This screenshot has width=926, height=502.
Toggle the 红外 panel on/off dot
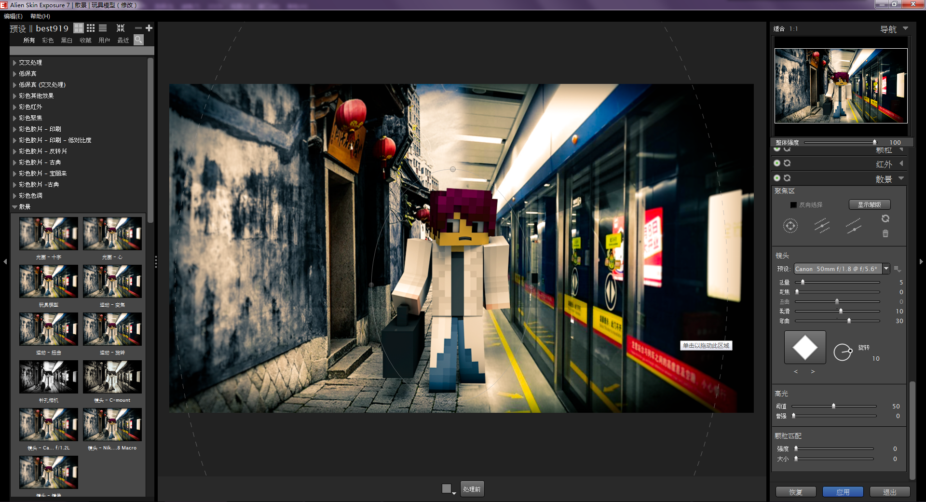[x=777, y=163]
